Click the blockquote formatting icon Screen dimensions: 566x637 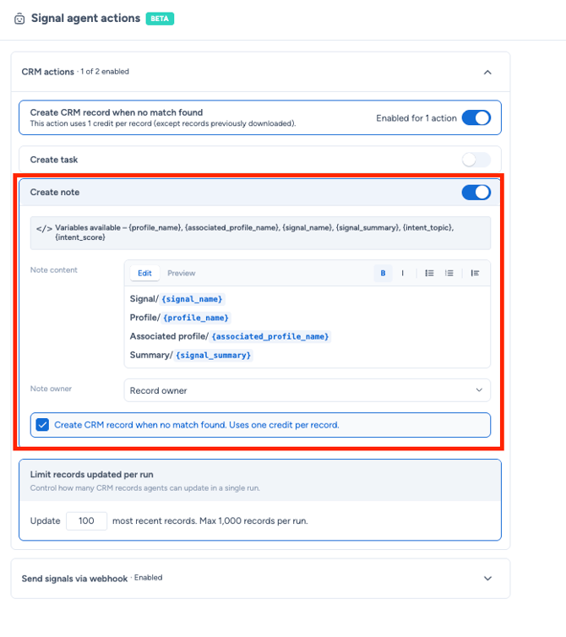tap(475, 273)
